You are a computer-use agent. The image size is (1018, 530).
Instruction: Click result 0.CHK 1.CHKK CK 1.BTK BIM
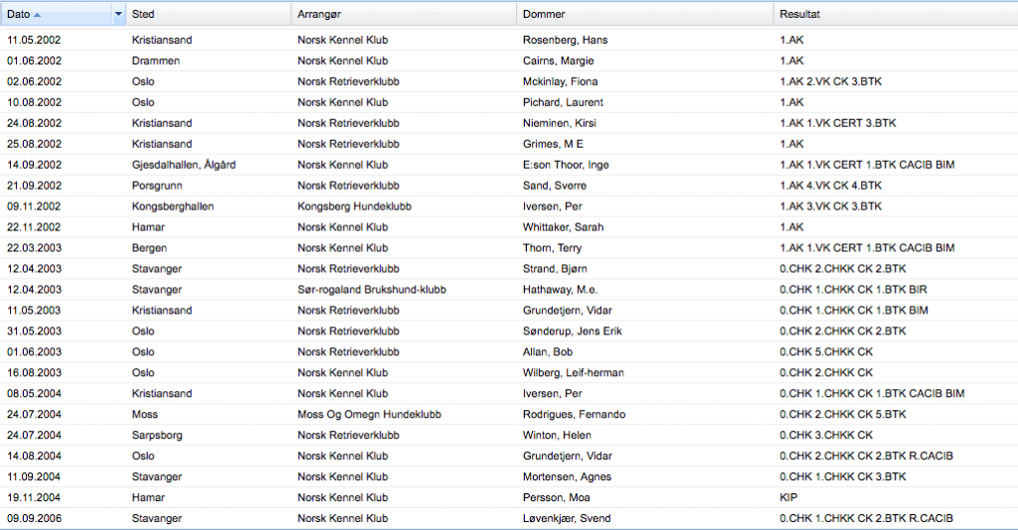854,310
